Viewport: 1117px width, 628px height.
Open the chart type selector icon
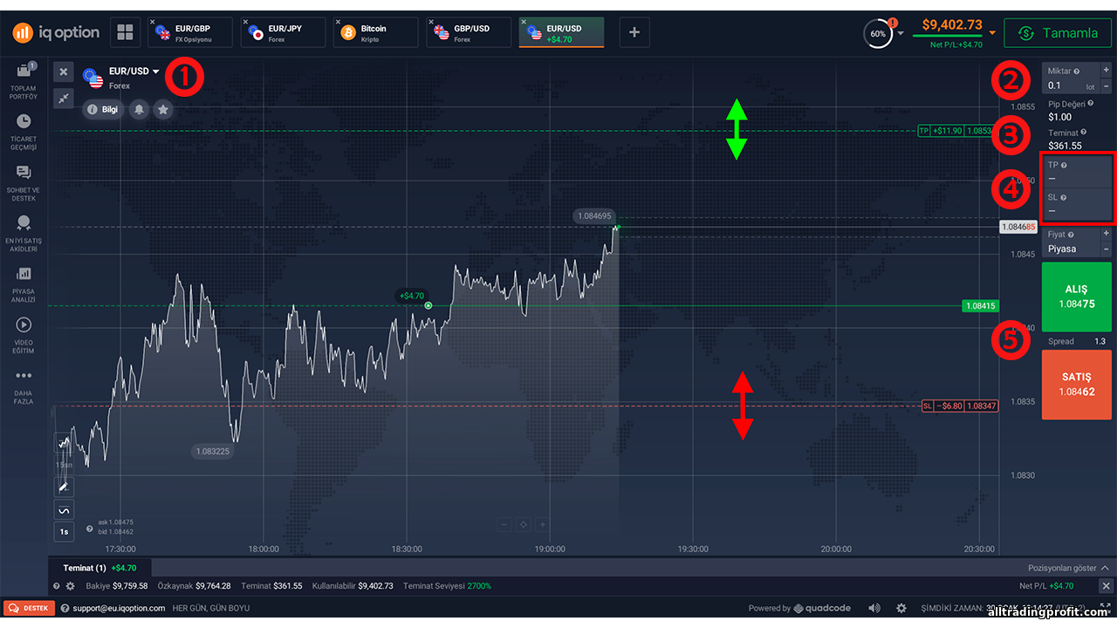point(64,444)
